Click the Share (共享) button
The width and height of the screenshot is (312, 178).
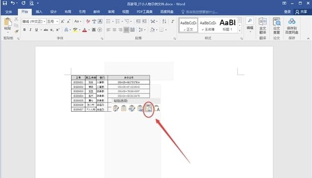coord(301,12)
